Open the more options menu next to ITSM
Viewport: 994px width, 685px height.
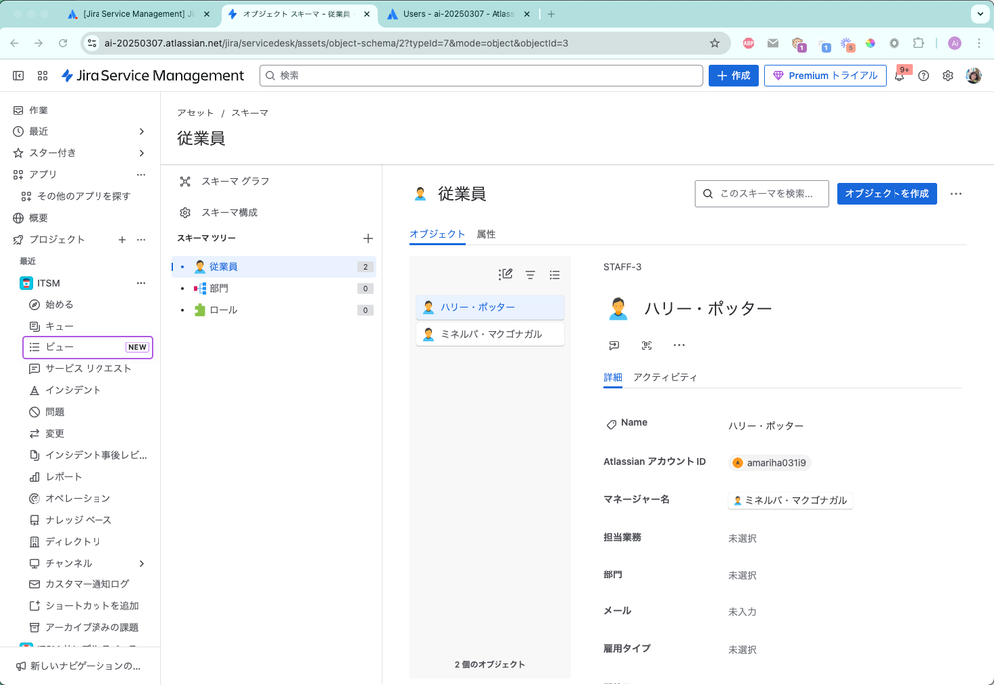coord(141,282)
